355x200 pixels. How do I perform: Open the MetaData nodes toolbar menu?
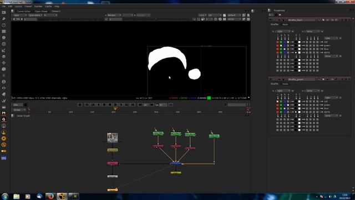click(x=4, y=94)
